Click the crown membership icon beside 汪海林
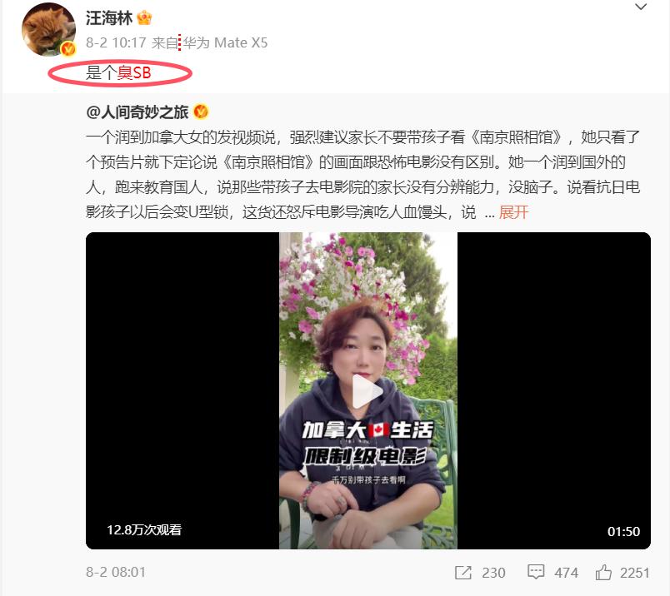Screen dimensions: 670x596 pyautogui.click(x=144, y=18)
